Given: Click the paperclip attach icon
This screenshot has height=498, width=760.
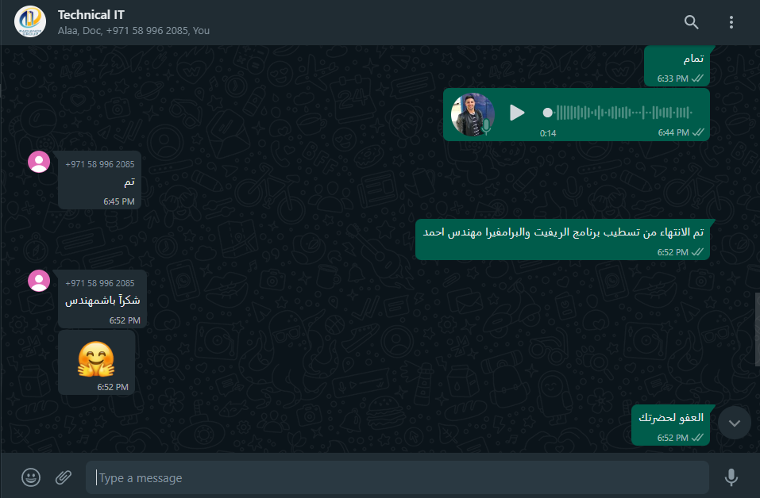Looking at the screenshot, I should (63, 477).
